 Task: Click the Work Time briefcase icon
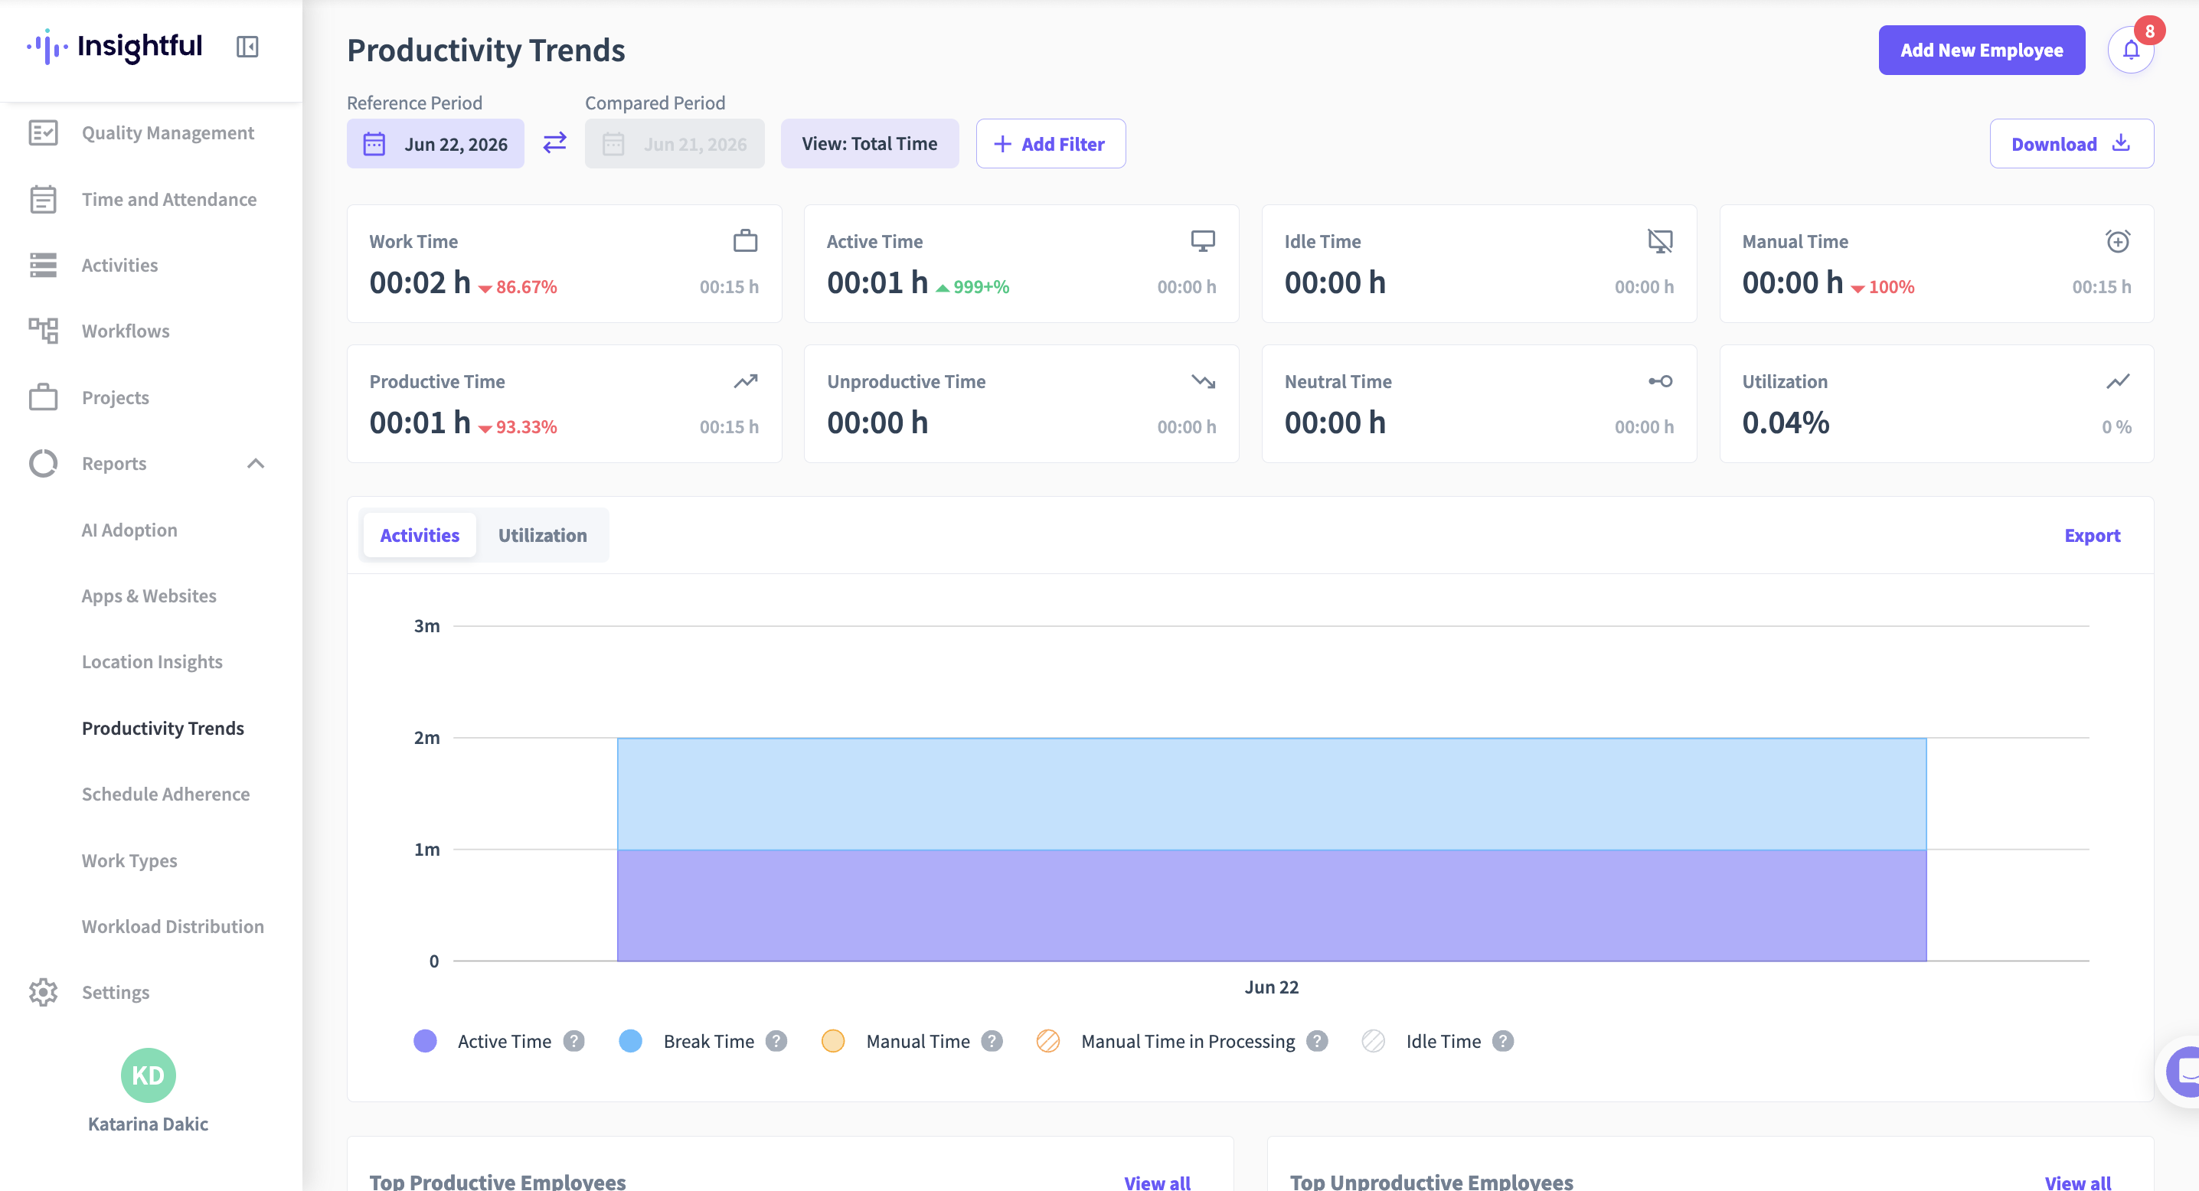point(745,241)
